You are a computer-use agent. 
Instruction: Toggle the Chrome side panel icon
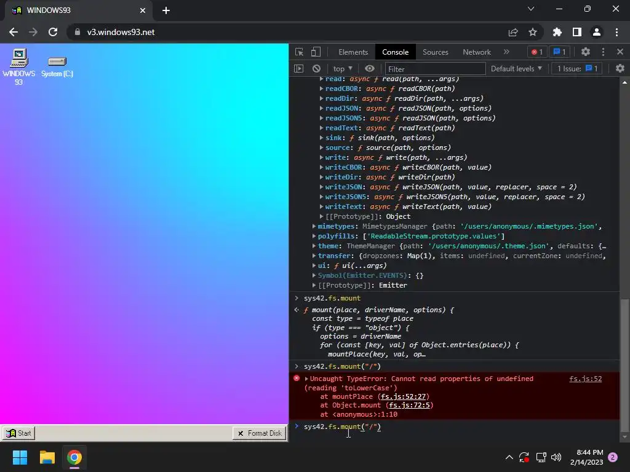(x=577, y=32)
